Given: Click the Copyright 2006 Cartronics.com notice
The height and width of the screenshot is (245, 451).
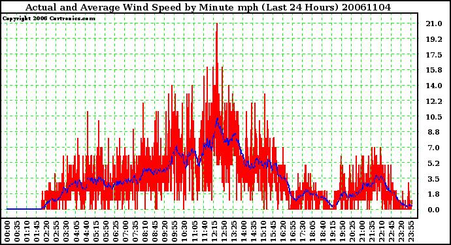Looking at the screenshot, I should [x=49, y=19].
